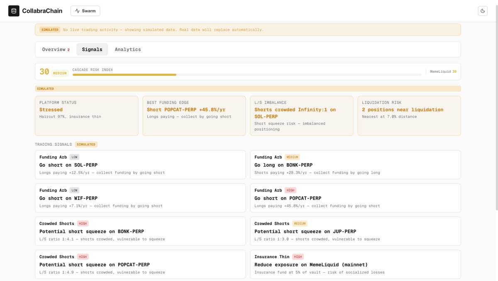Click the HIGH badge on Insurance Thin

(298, 257)
